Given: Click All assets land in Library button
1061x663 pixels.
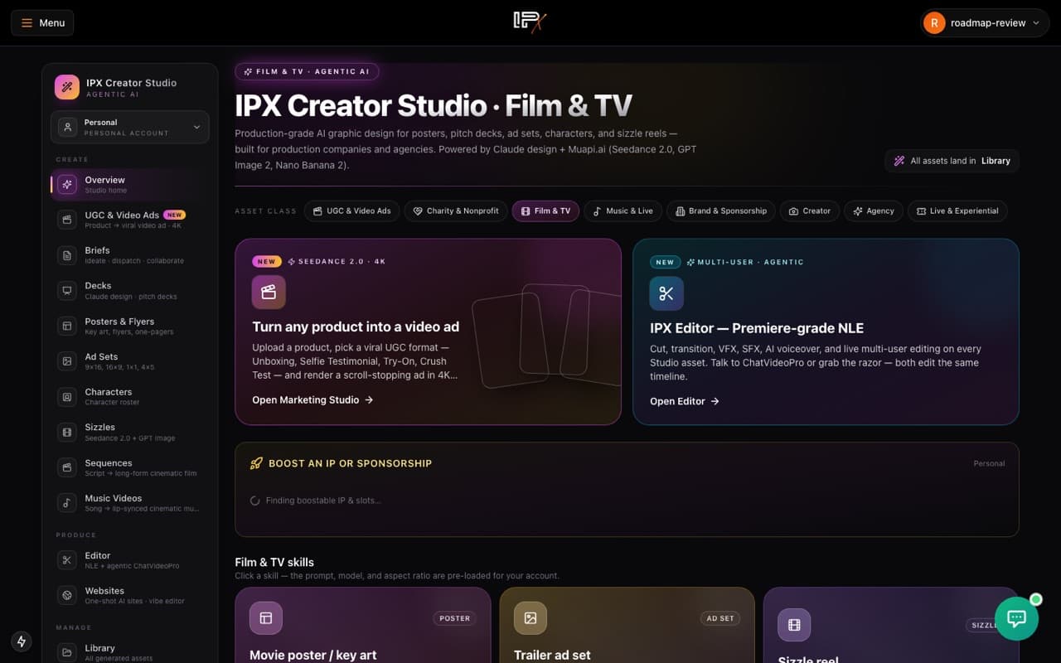Looking at the screenshot, I should pyautogui.click(x=952, y=161).
